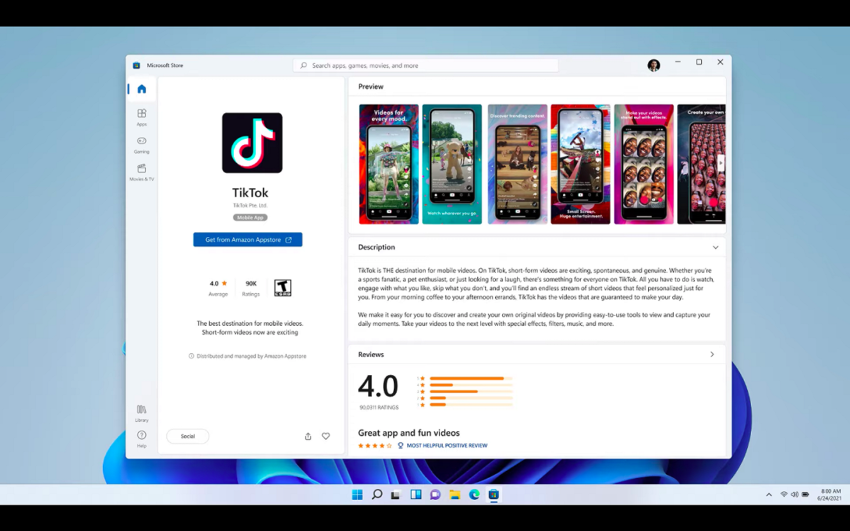Click the Preview section heading
Viewport: 850px width, 531px height.
[x=371, y=86]
